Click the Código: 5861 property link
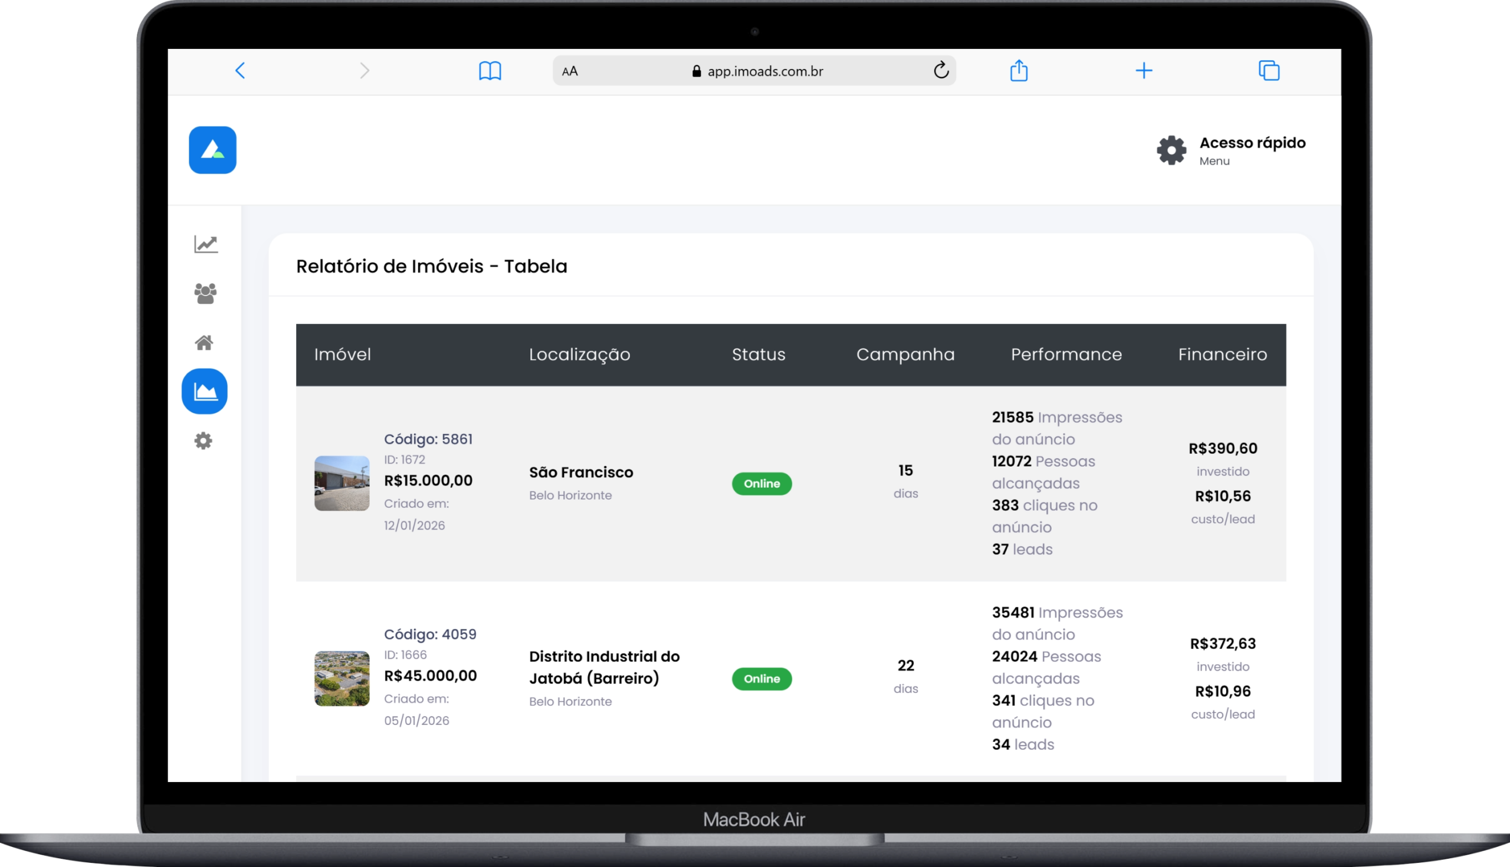 pos(428,439)
